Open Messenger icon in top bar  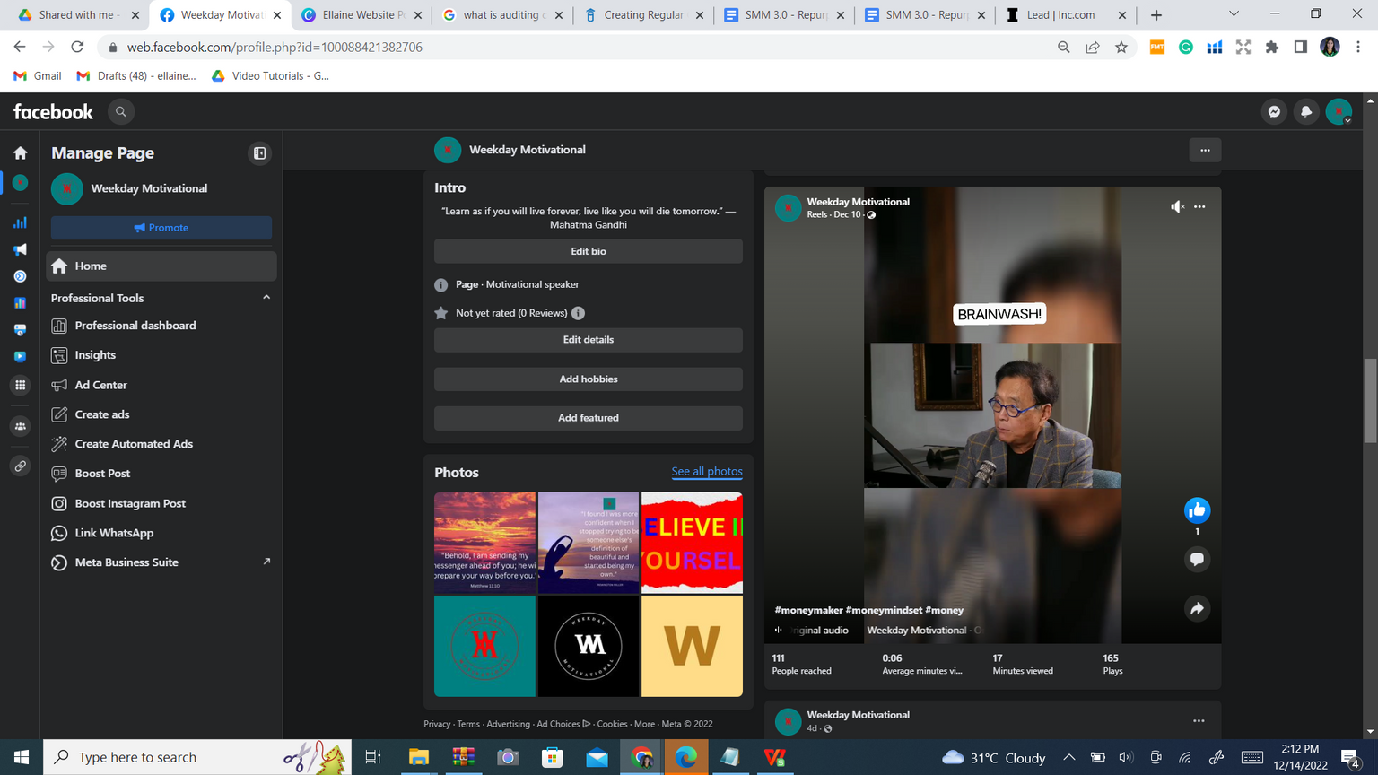pyautogui.click(x=1274, y=111)
